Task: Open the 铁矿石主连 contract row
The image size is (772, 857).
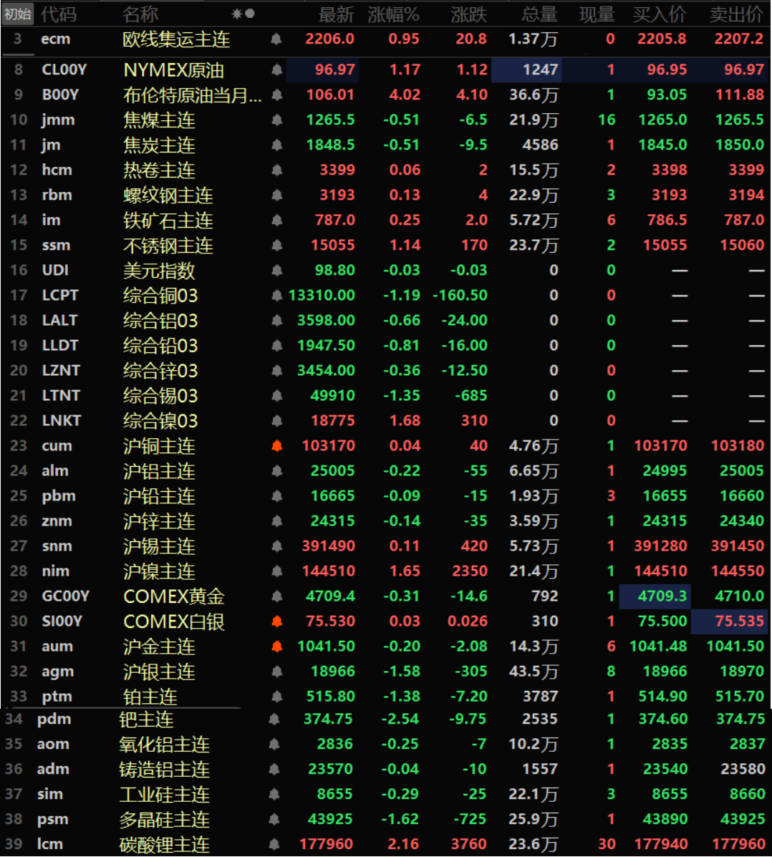Action: point(168,221)
